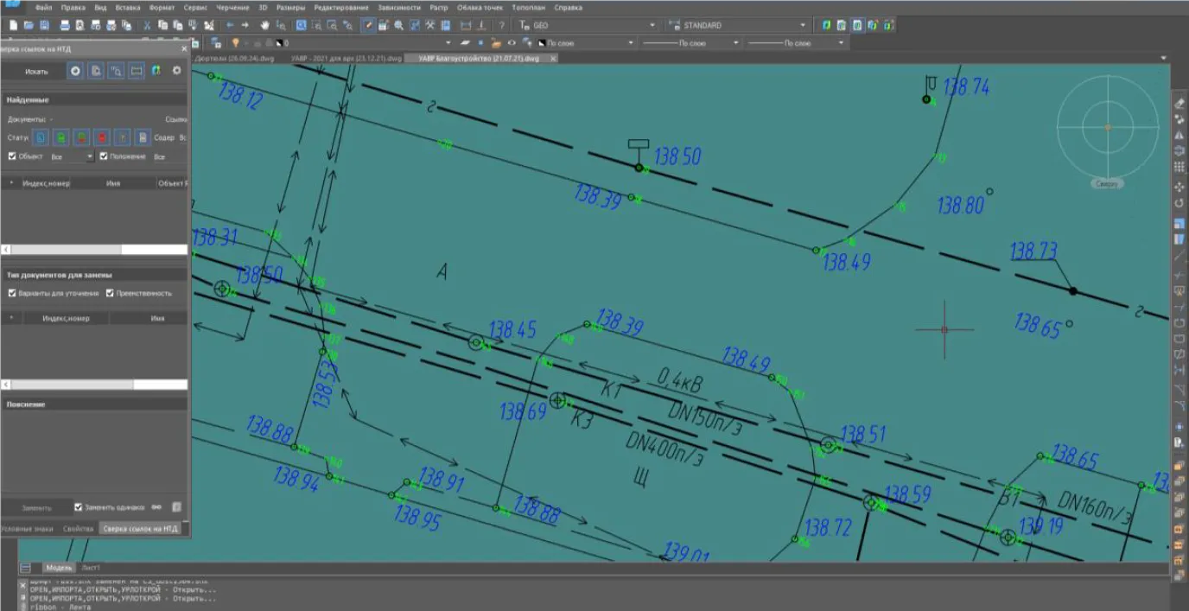Open the STANDARD dimension style dropdown

803,25
